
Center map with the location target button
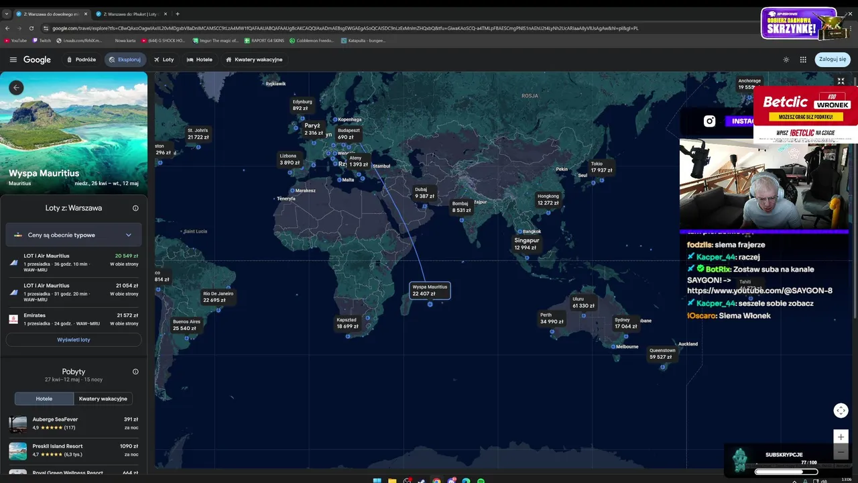841,410
